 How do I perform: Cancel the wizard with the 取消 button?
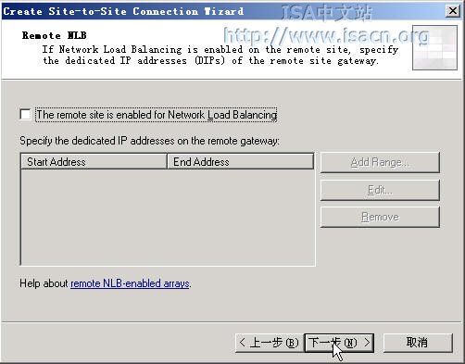point(418,343)
